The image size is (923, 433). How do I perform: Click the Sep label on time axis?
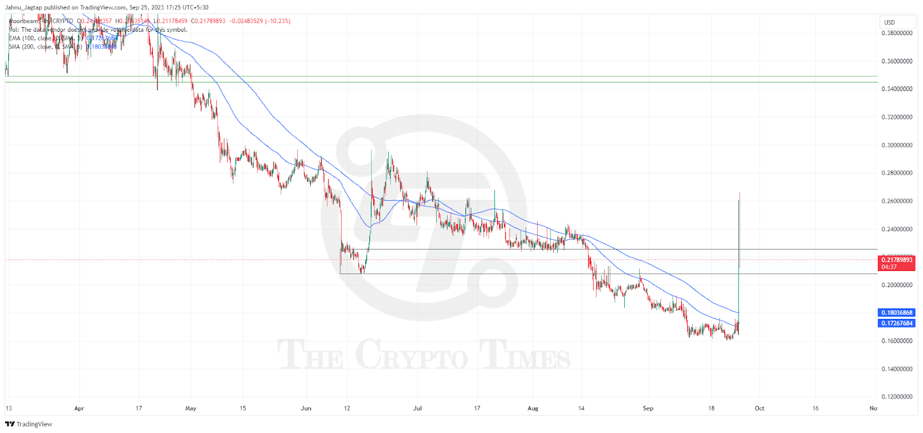coord(648,409)
